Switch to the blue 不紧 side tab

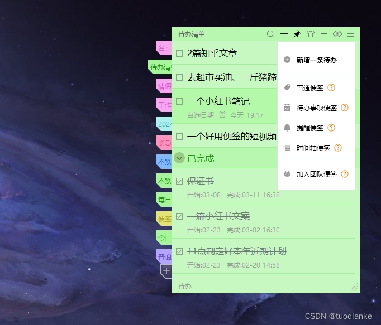(164, 162)
